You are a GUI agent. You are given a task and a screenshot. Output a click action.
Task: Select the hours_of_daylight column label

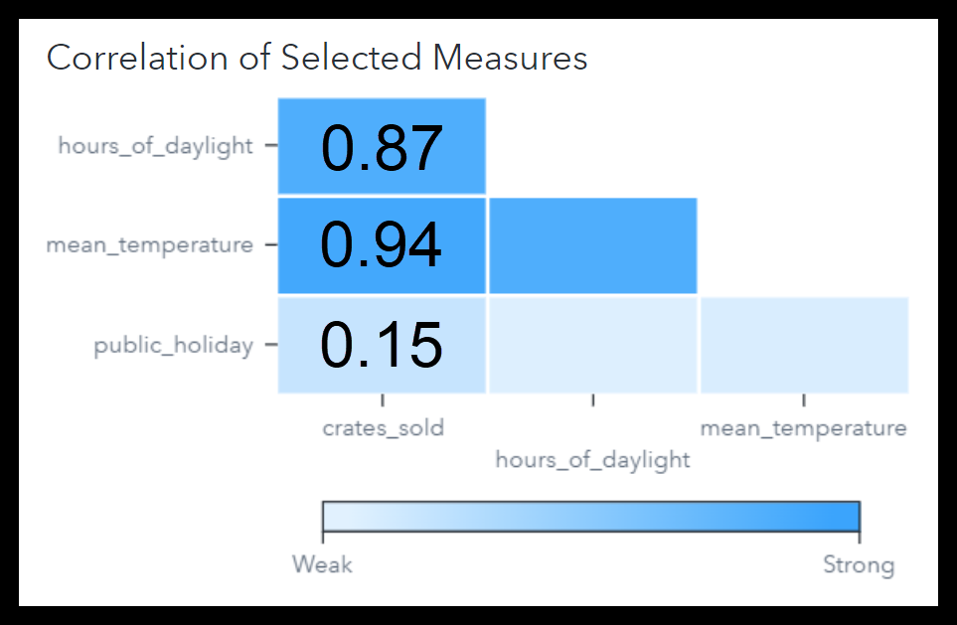pos(592,460)
